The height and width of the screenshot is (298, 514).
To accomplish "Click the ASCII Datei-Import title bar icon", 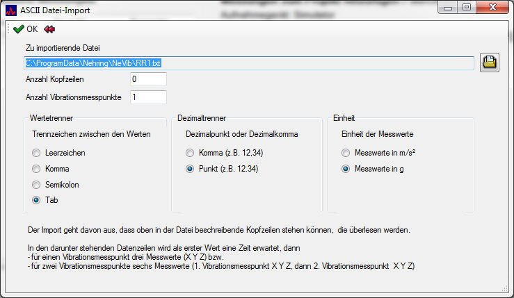I will pyautogui.click(x=10, y=9).
